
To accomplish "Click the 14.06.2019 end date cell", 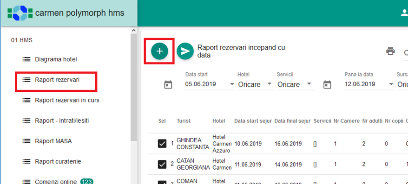I will pos(288,165).
